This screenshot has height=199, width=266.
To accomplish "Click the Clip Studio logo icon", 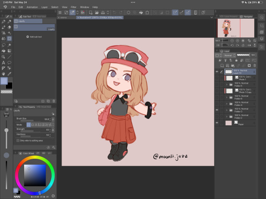I will click(5, 7).
